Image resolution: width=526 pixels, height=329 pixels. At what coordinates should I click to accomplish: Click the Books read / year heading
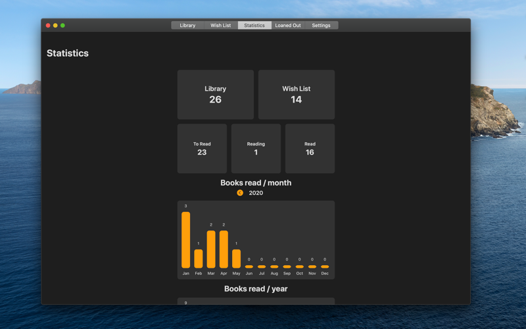(256, 289)
